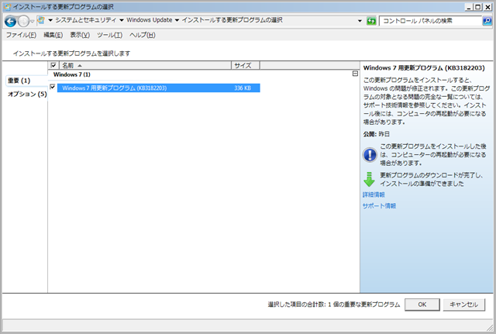
Task: Click the Windows Update breadcrumb
Action: click(x=150, y=20)
